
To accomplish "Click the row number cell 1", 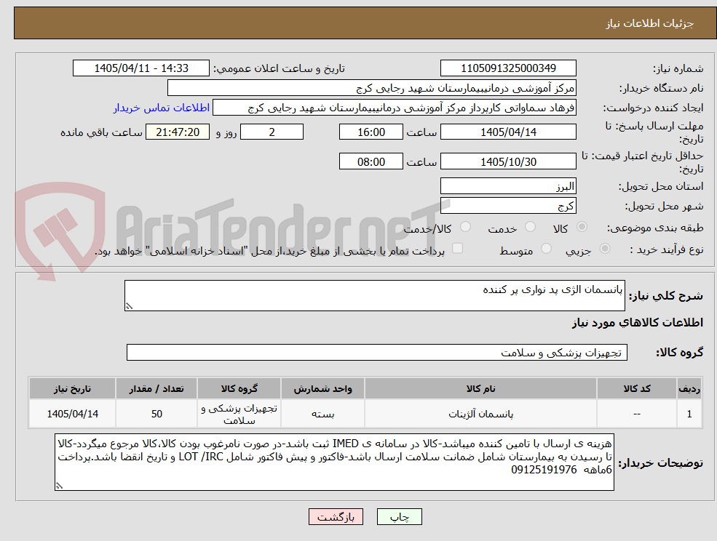I will [x=689, y=414].
